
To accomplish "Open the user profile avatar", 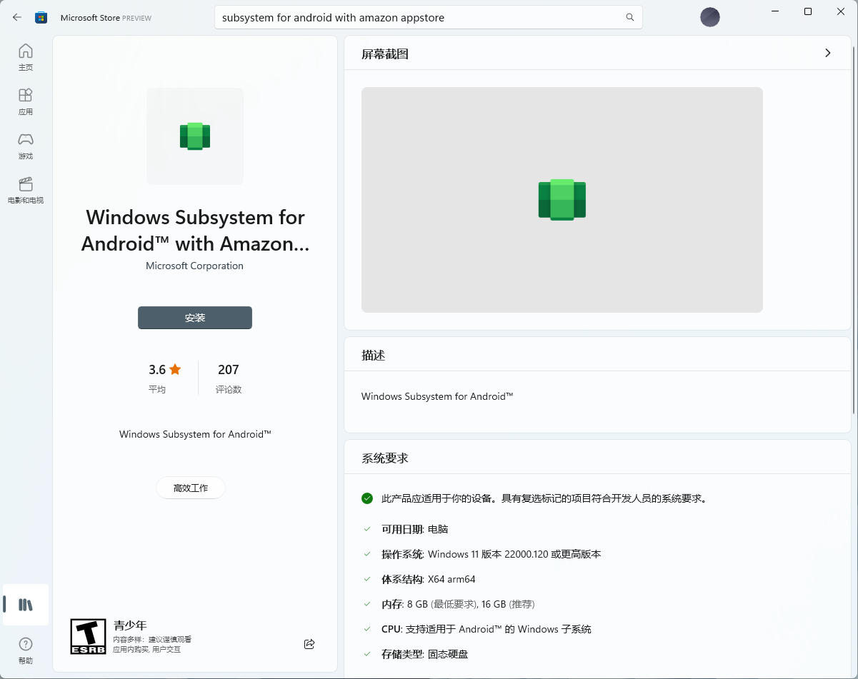I will click(709, 17).
